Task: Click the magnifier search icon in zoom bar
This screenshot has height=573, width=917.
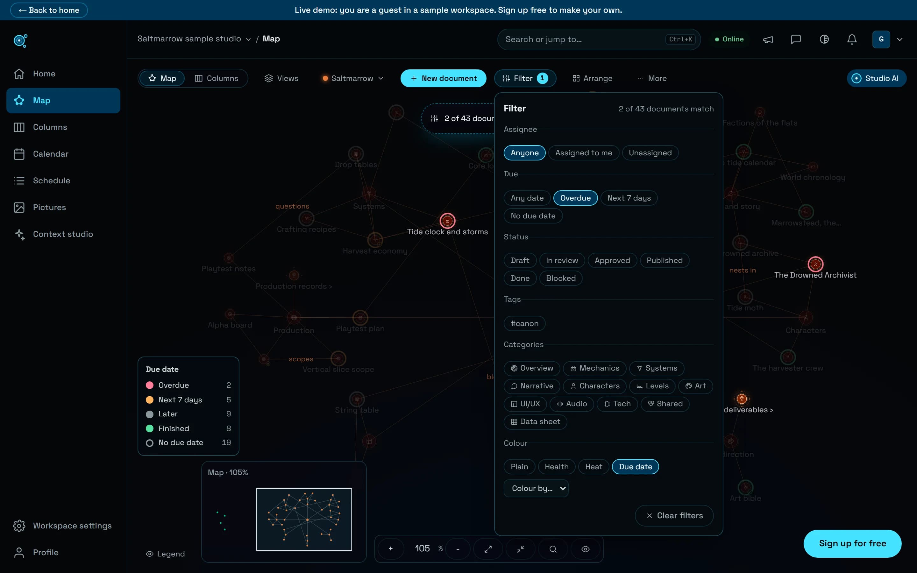Action: [x=553, y=549]
